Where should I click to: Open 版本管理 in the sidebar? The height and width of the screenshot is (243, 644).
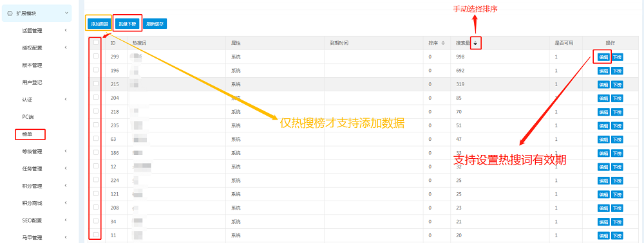(x=32, y=65)
